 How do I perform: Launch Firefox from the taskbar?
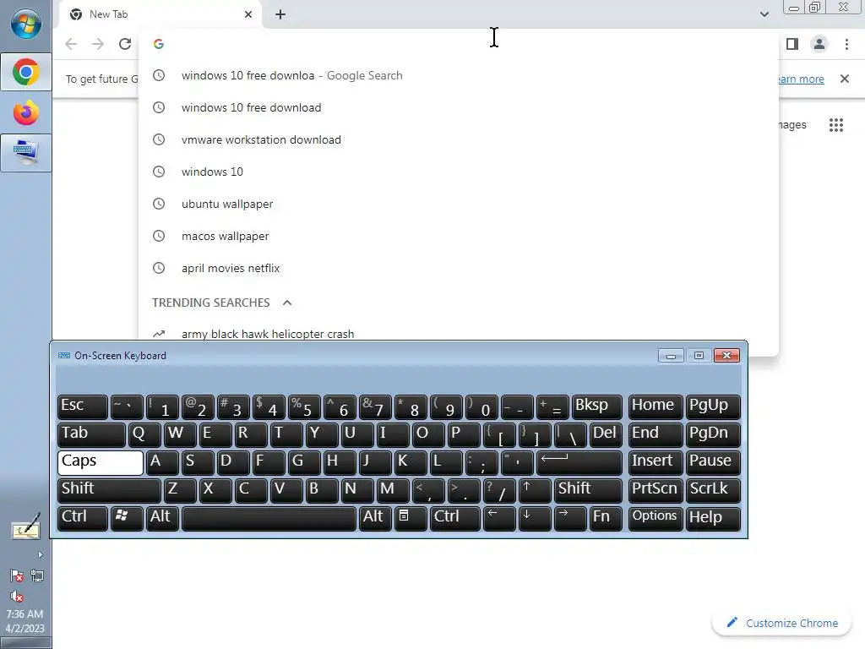point(26,113)
